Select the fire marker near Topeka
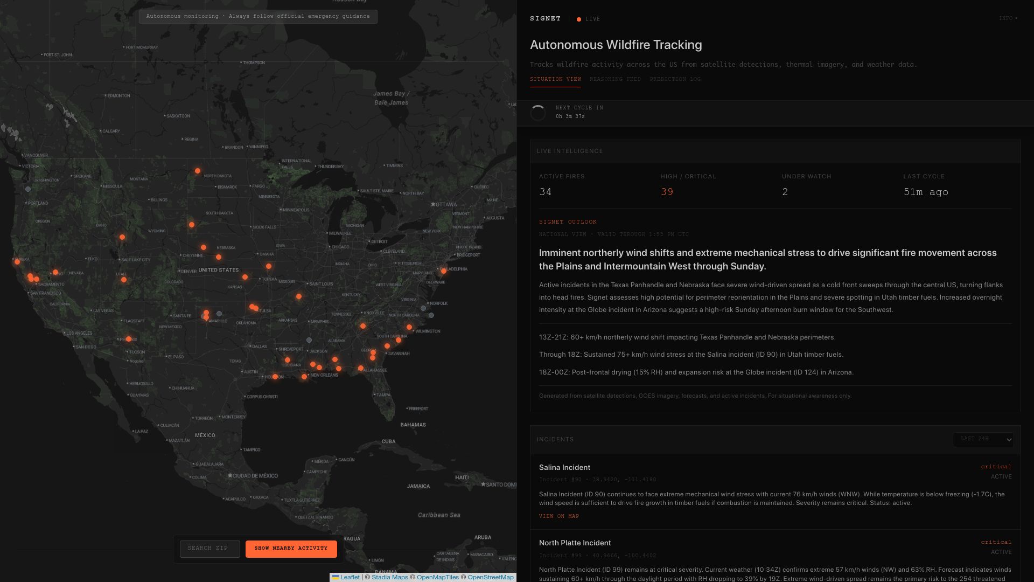 point(245,277)
